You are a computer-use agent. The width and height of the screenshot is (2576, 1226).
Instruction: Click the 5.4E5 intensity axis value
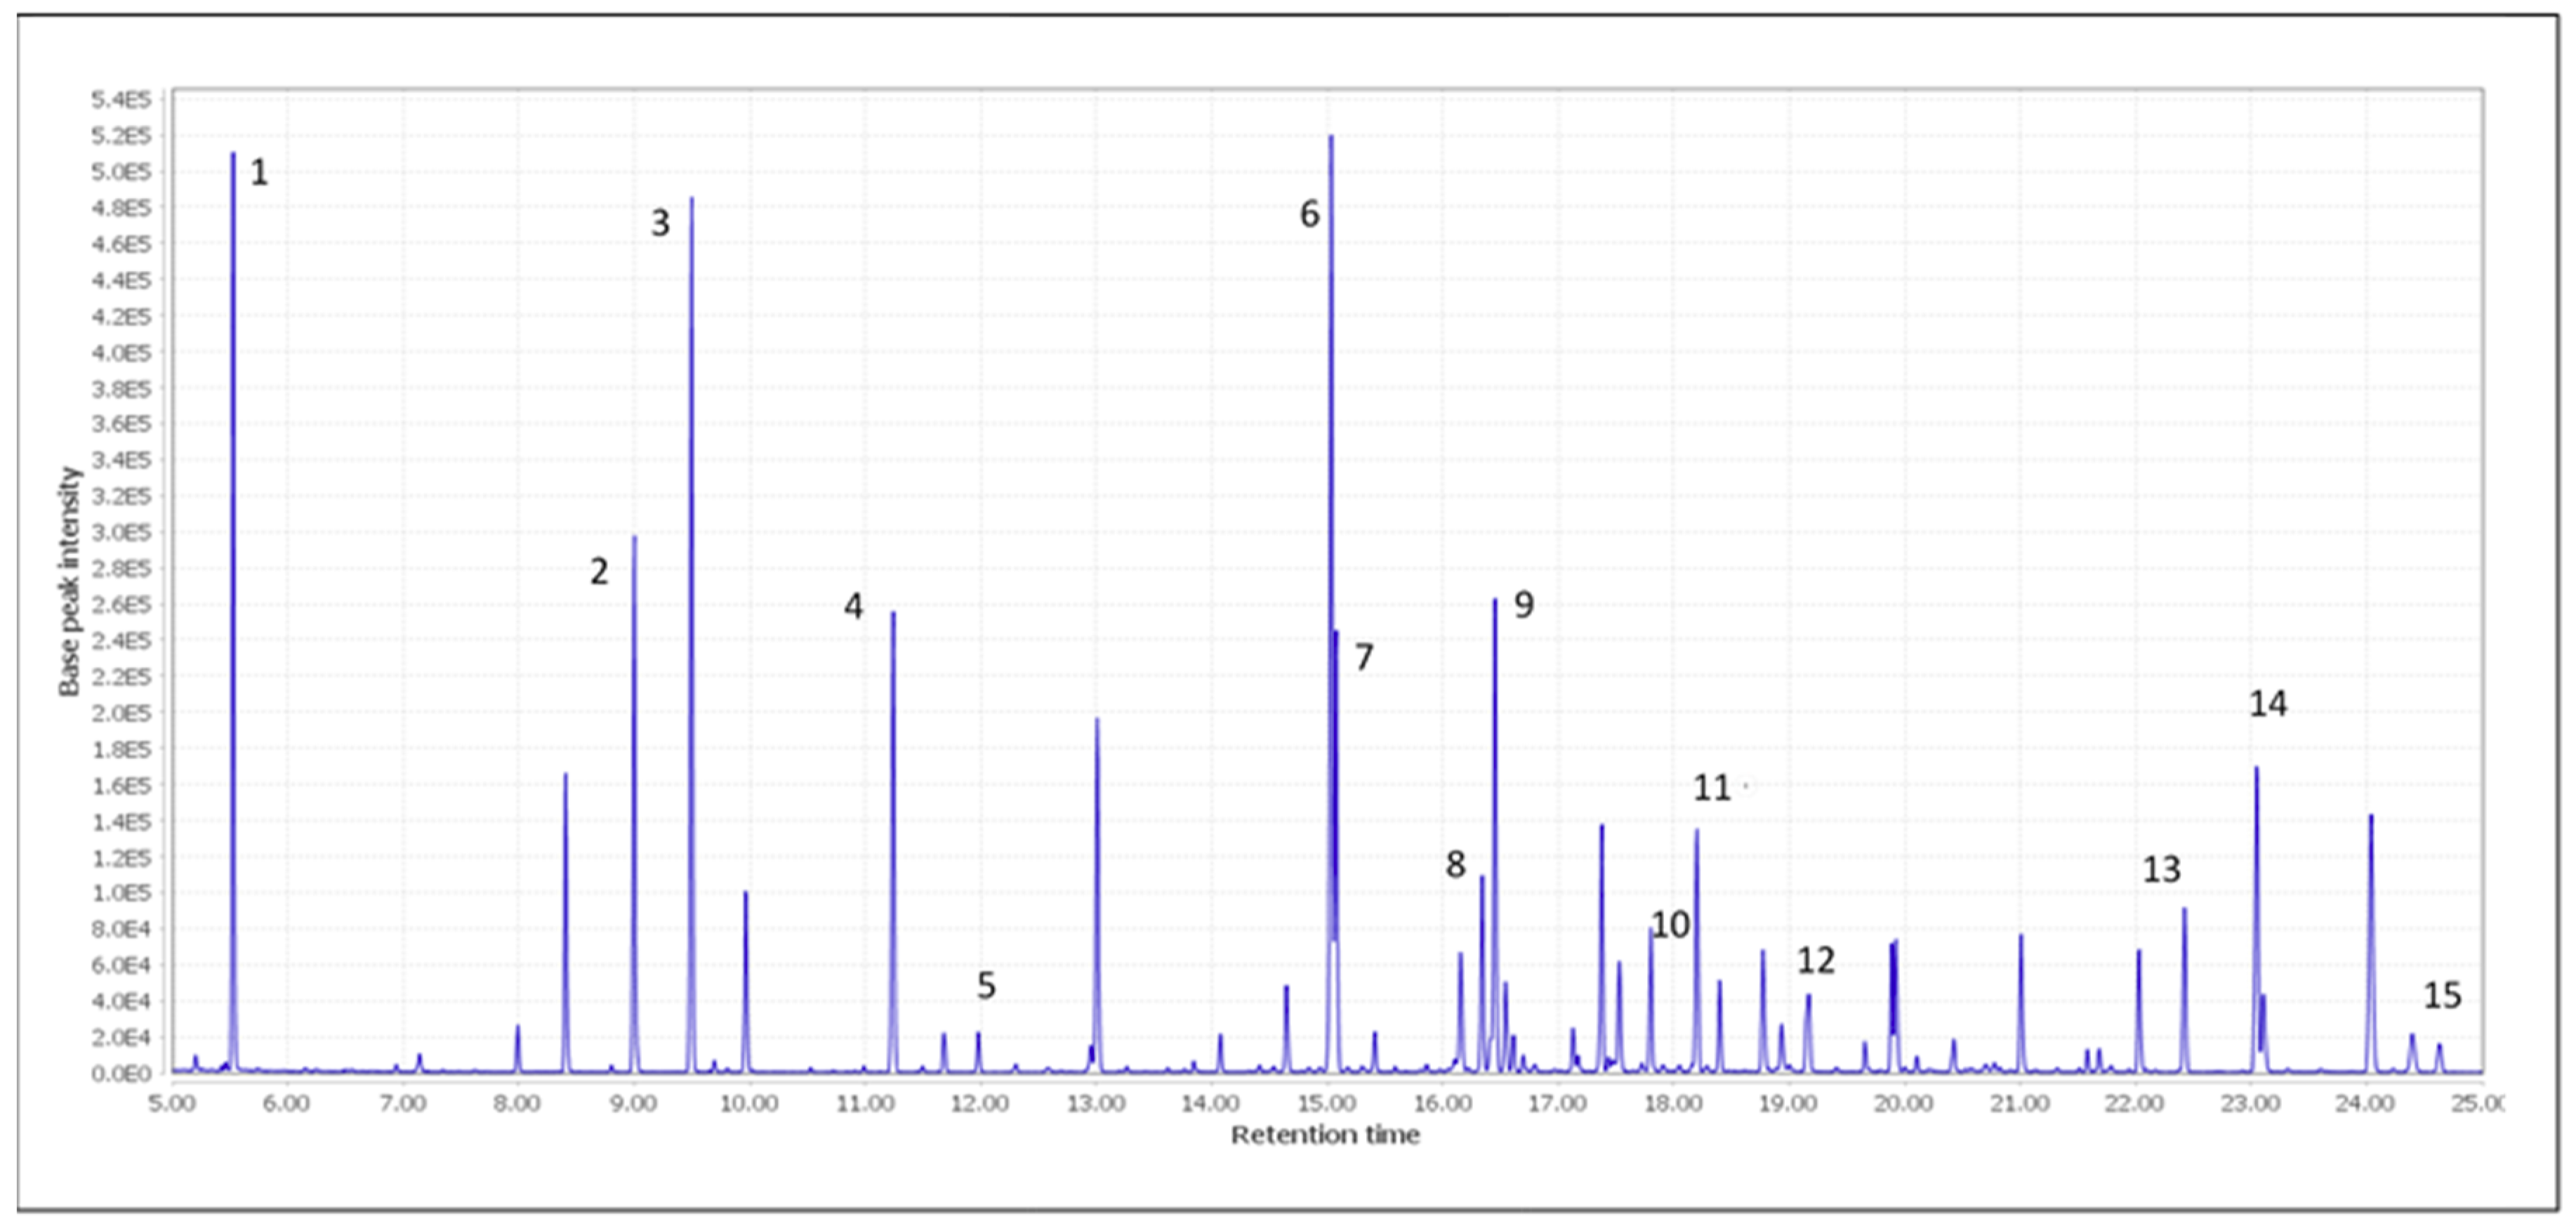tap(121, 99)
